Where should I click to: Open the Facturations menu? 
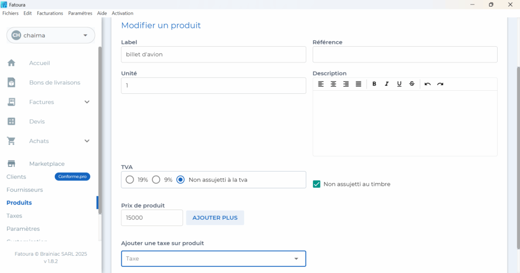click(x=50, y=13)
